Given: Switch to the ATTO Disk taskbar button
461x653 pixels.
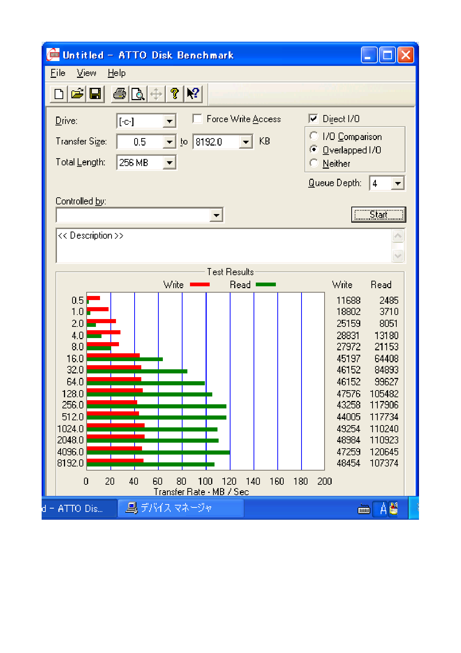Looking at the screenshot, I should point(79,509).
